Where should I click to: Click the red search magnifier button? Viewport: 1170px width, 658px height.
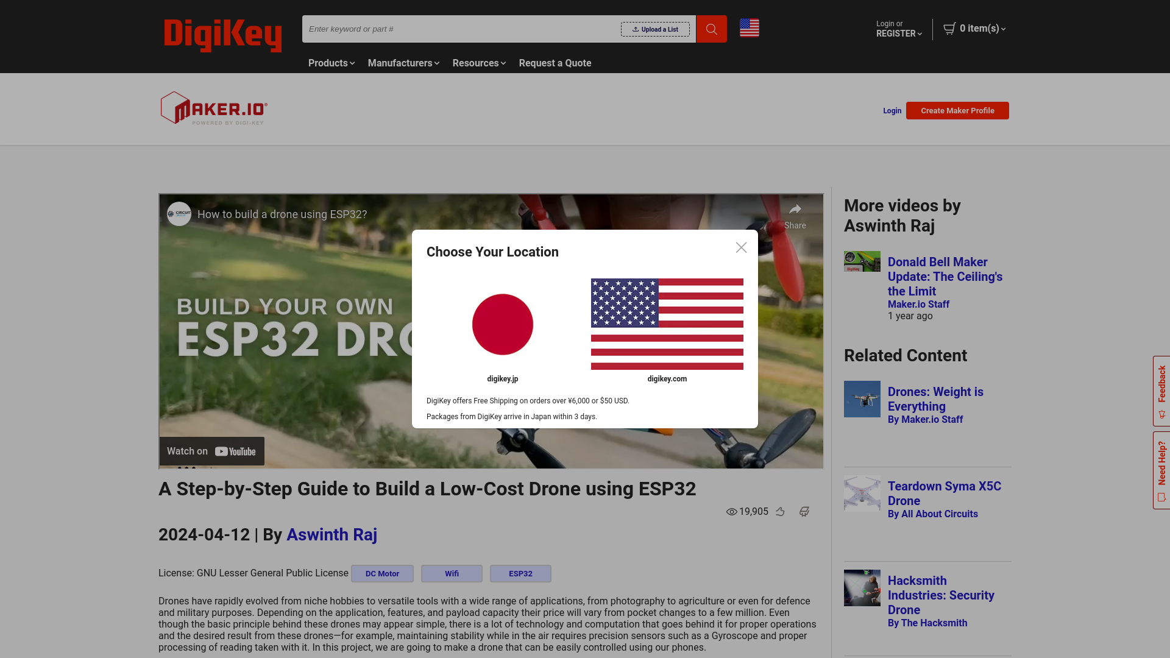pos(711,29)
